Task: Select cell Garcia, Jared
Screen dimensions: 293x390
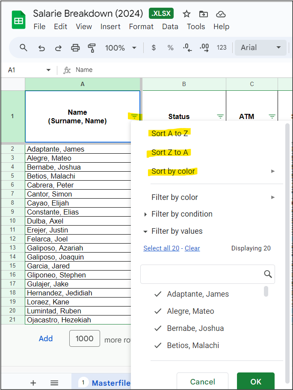Action: 78,266
